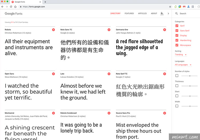Click the paint bucket theme icon
This screenshot has width=200, height=140.
pyautogui.click(x=162, y=13)
